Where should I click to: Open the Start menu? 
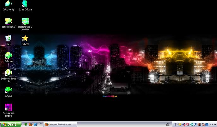pyautogui.click(x=11, y=124)
